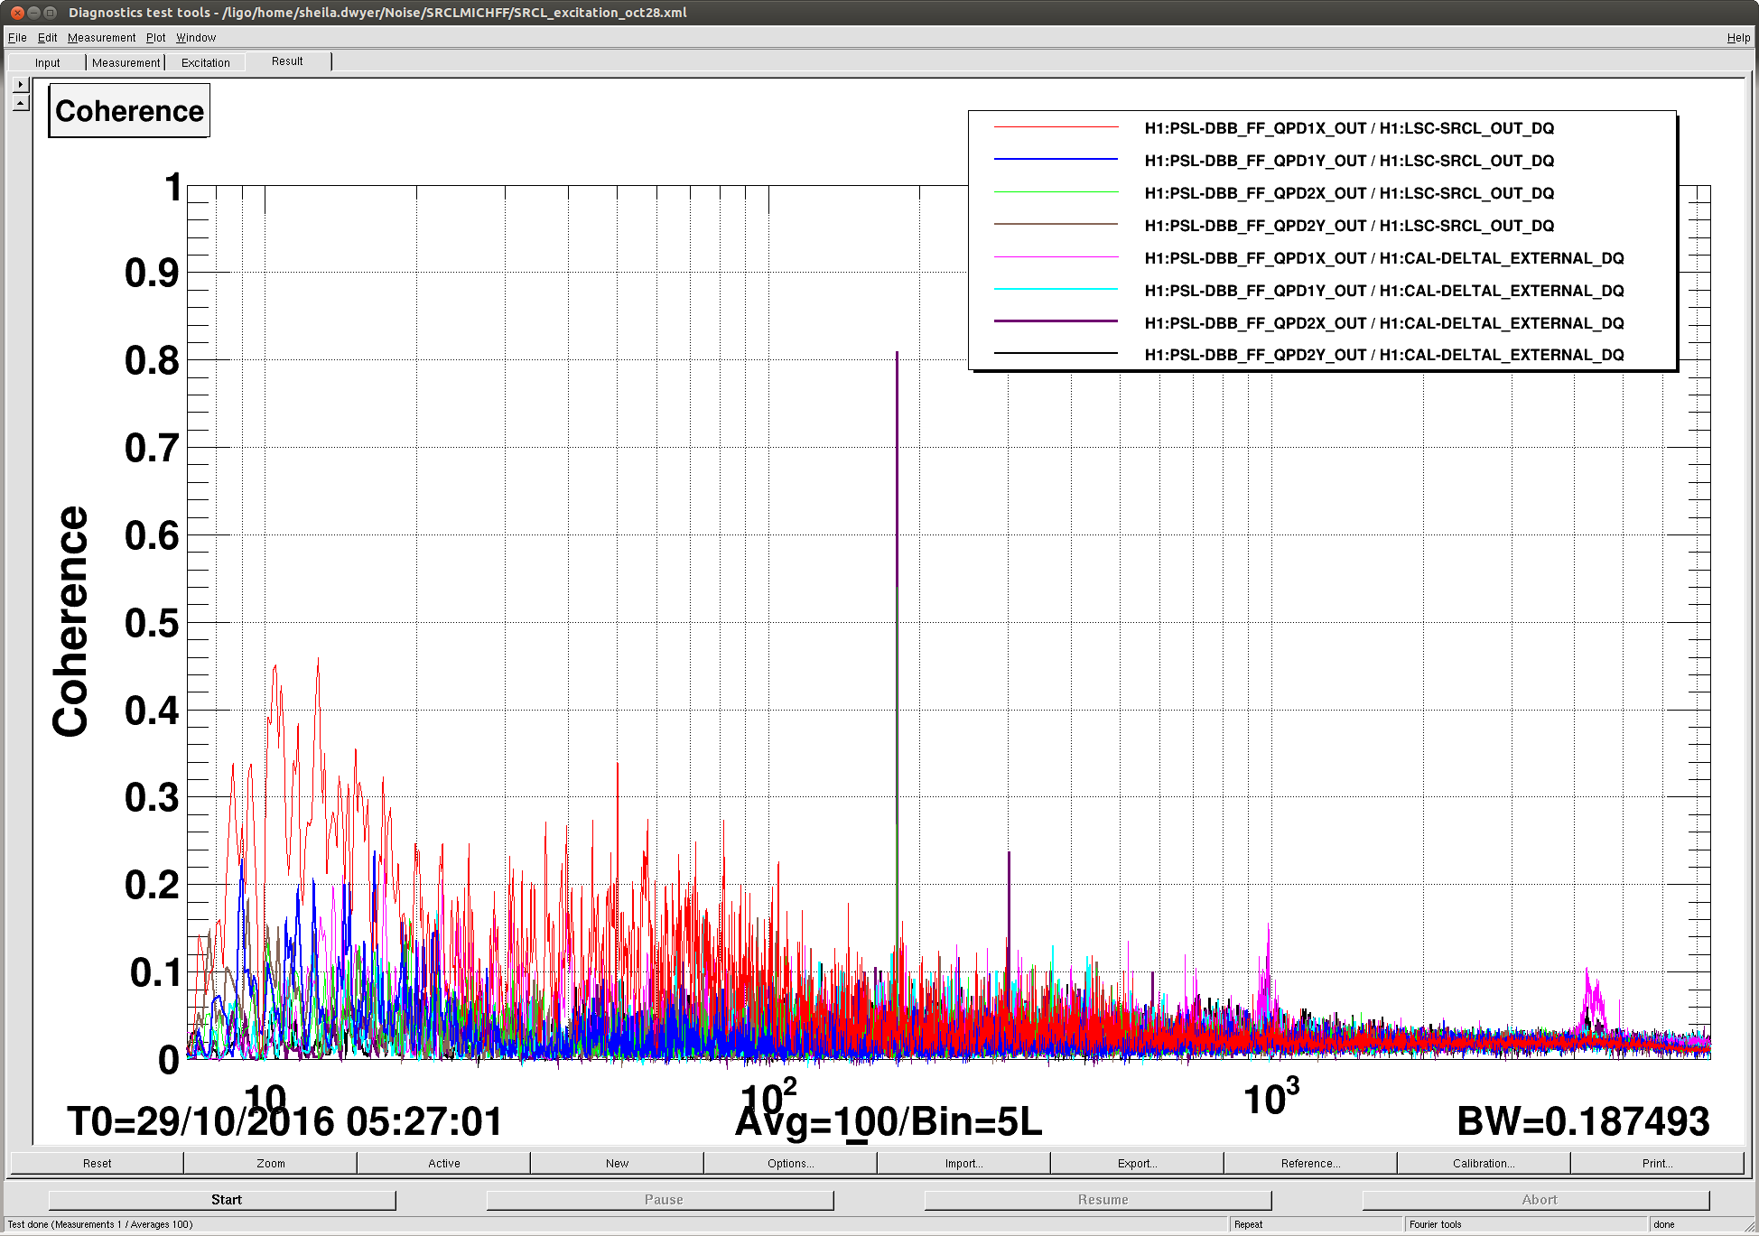Image resolution: width=1759 pixels, height=1236 pixels.
Task: Click the New plot button
Action: pos(617,1163)
